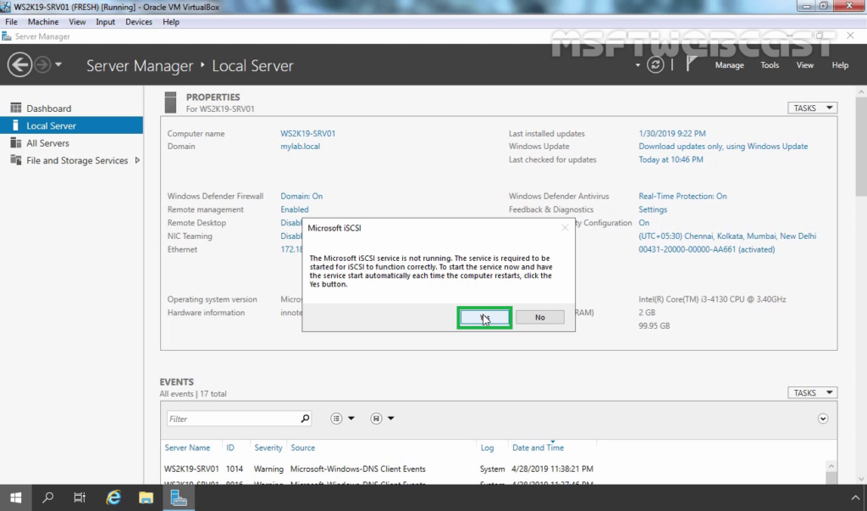The height and width of the screenshot is (511, 867).
Task: Sort events by Severity column
Action: 268,447
